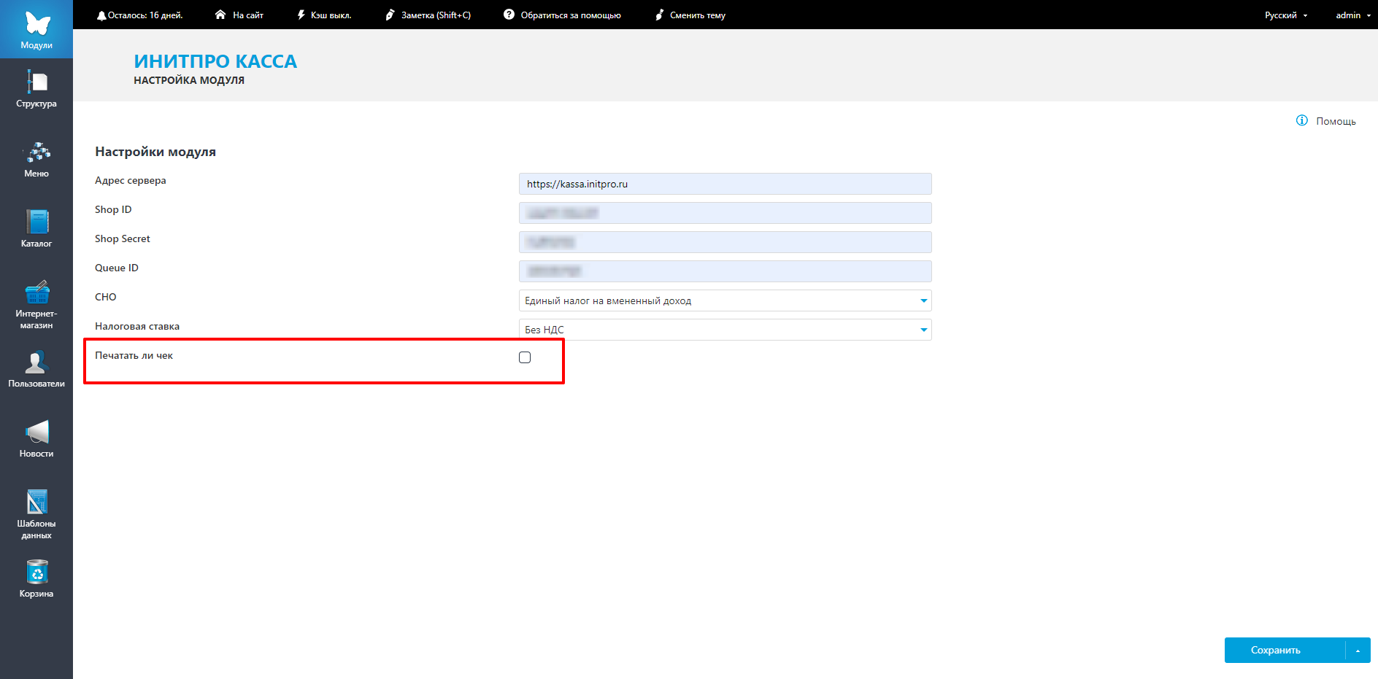Viewport: 1378px width, 679px height.
Task: Open the Модули butterfly icon
Action: [37, 23]
